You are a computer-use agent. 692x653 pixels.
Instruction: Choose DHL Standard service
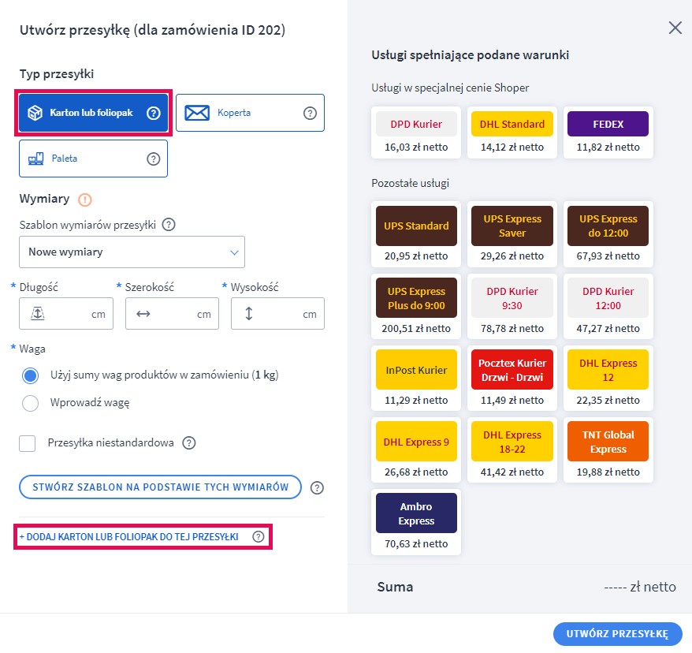pyautogui.click(x=512, y=132)
